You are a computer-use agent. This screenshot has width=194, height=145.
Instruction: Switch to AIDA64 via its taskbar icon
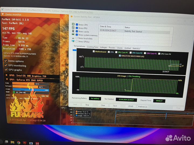(x=37, y=143)
